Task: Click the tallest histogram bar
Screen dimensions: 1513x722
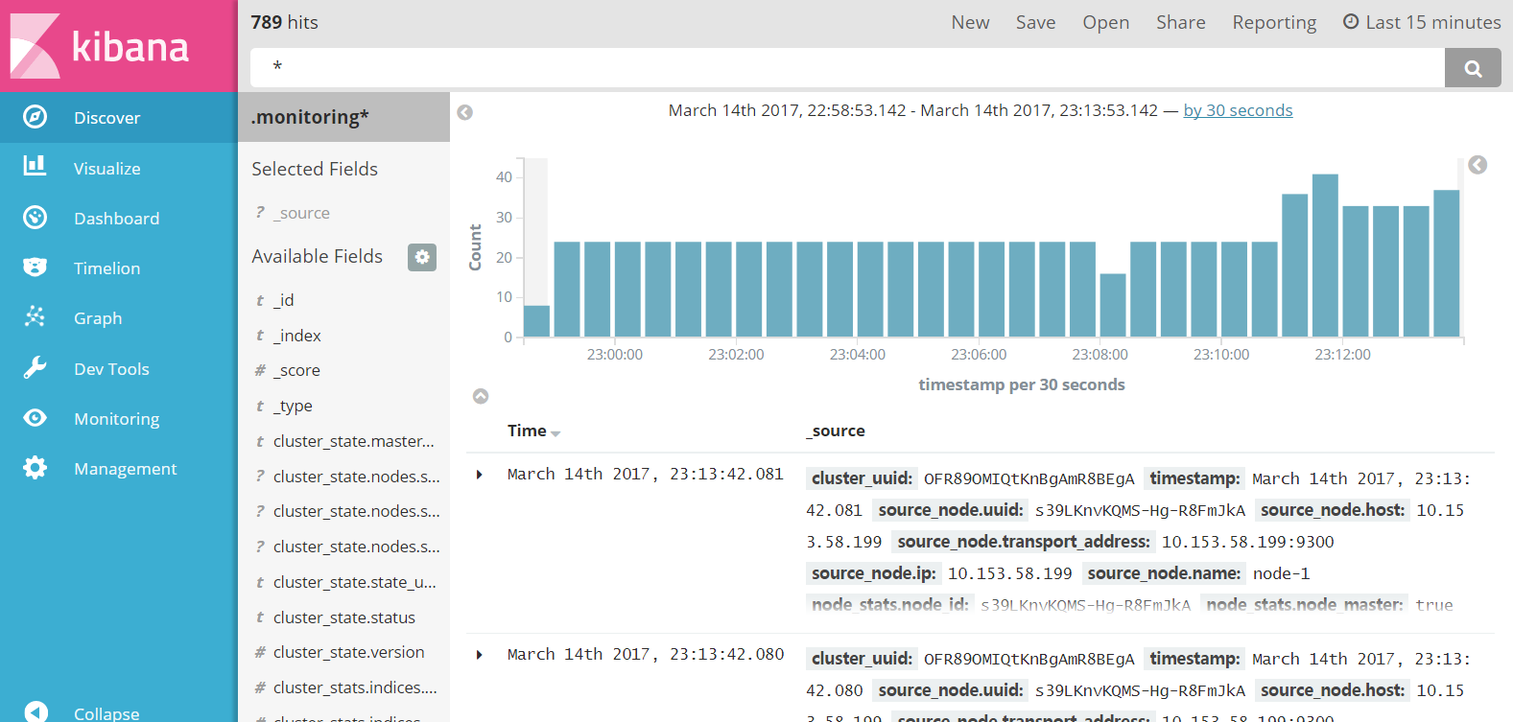Action: (x=1325, y=255)
